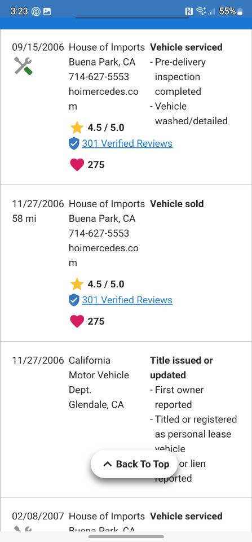The height and width of the screenshot is (542, 252).
Task: Tap the image notification icon in status bar
Action: (47, 11)
